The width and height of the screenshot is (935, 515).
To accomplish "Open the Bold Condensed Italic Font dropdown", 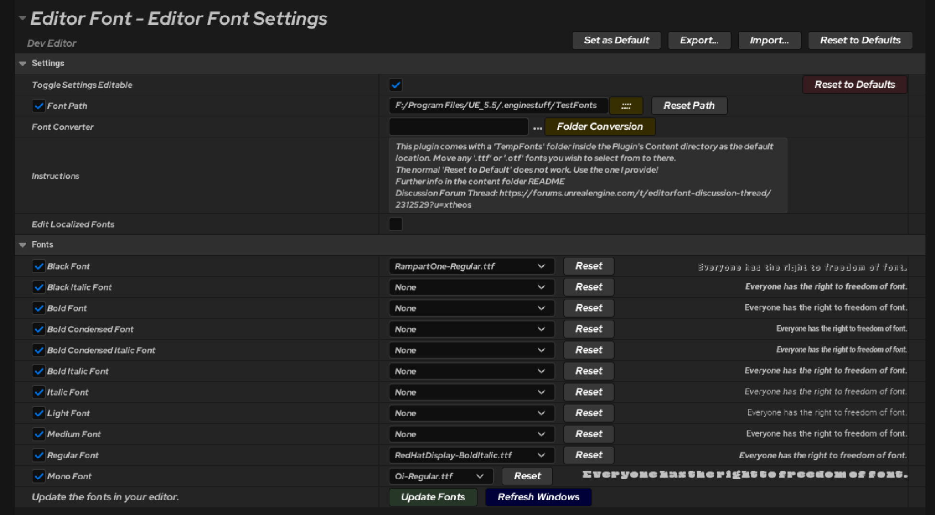I will 471,350.
